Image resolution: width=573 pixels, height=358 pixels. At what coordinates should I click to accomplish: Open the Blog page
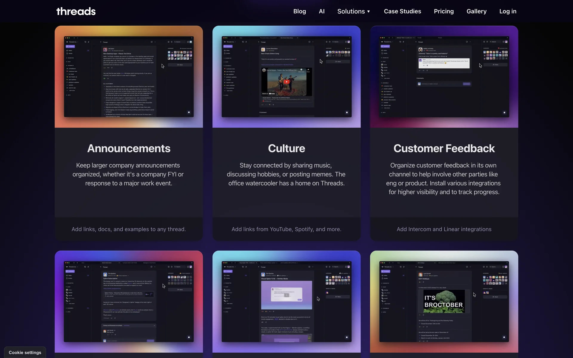tap(299, 11)
